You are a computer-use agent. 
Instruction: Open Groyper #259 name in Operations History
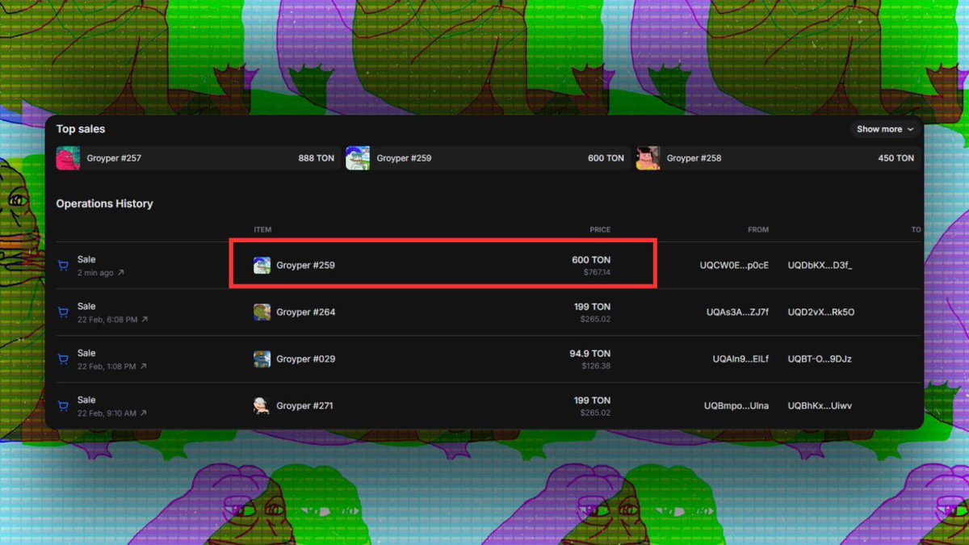coord(305,265)
